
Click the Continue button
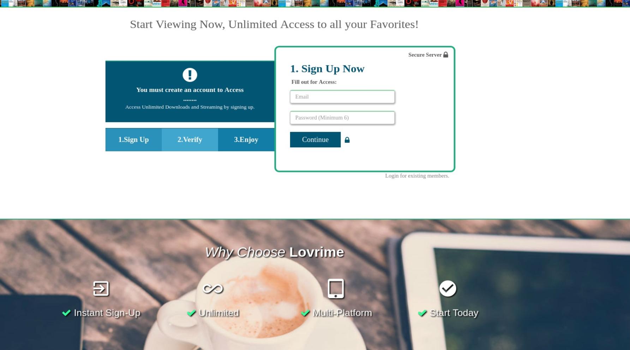tap(315, 140)
